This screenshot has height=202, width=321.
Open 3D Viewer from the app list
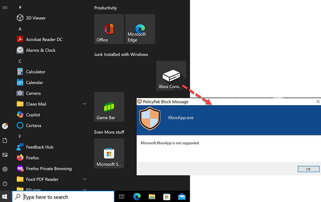(x=35, y=18)
